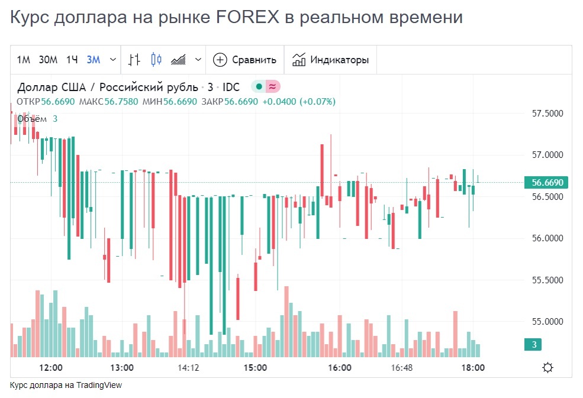Image resolution: width=583 pixels, height=398 pixels.
Task: Select the bars chart style icon
Action: (x=134, y=59)
